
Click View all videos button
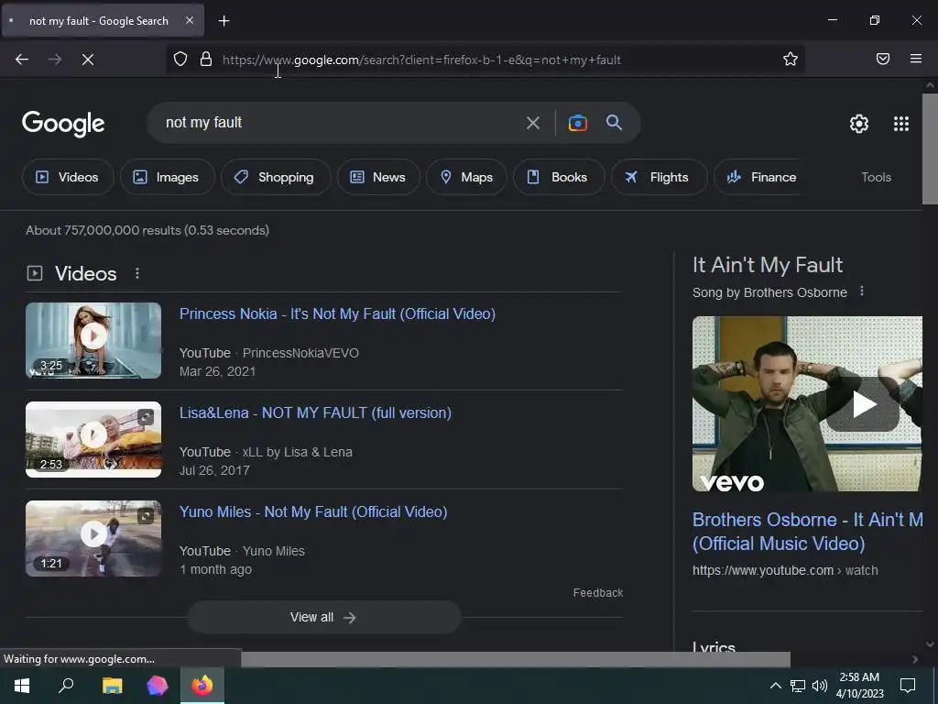[x=323, y=617]
